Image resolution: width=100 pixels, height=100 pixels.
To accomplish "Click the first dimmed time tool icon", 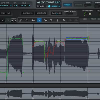I will tap(70, 20).
